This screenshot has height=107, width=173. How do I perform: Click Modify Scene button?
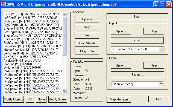click(58, 99)
